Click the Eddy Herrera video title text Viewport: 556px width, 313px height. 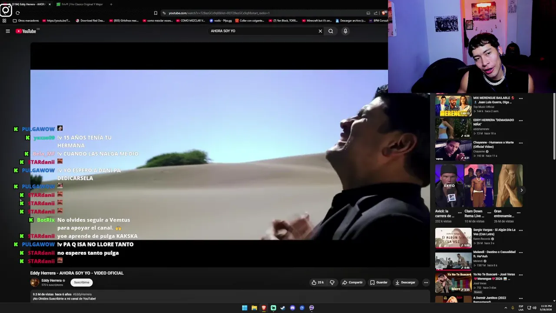[77, 273]
